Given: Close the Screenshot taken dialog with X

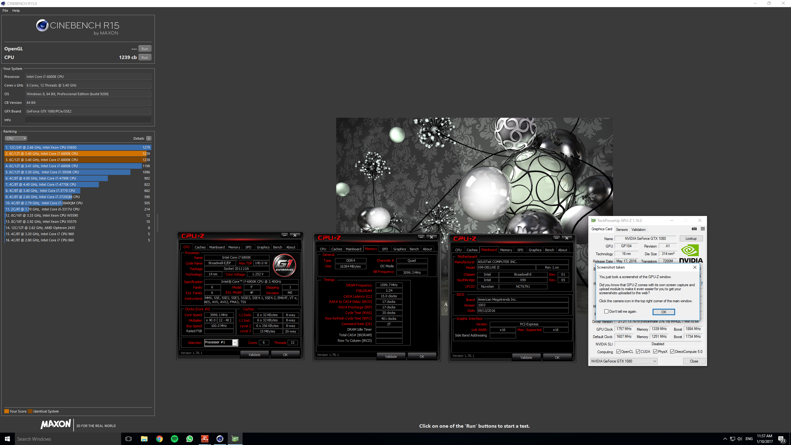Looking at the screenshot, I should coord(695,267).
